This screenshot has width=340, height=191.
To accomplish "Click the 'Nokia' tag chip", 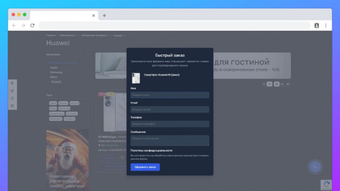I will coord(53,108).
